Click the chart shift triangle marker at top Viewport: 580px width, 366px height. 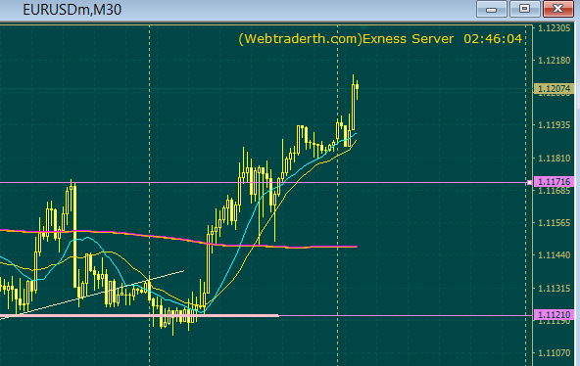pos(364,27)
